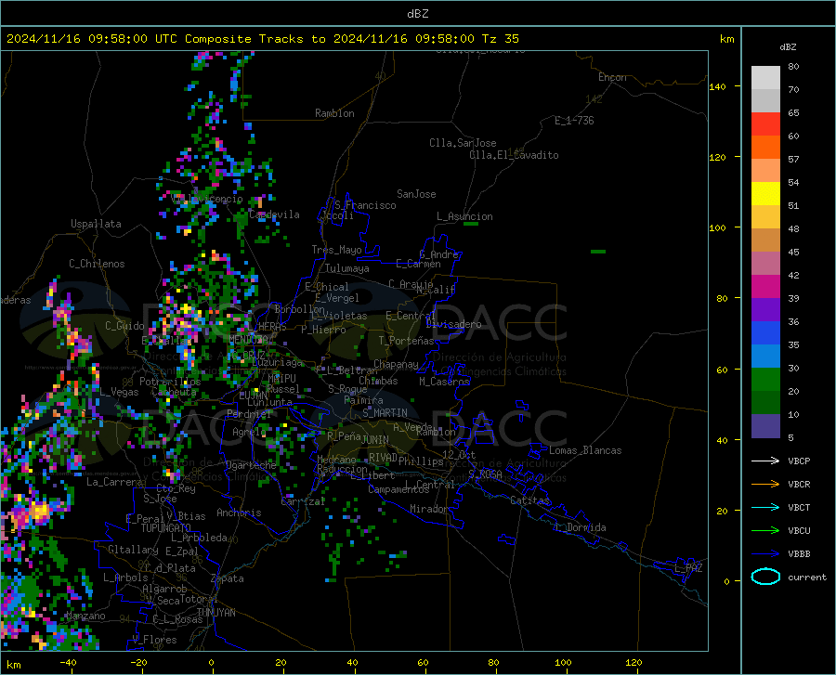Select the magenta 39 dBZ color swatch
The width and height of the screenshot is (836, 675).
765,287
